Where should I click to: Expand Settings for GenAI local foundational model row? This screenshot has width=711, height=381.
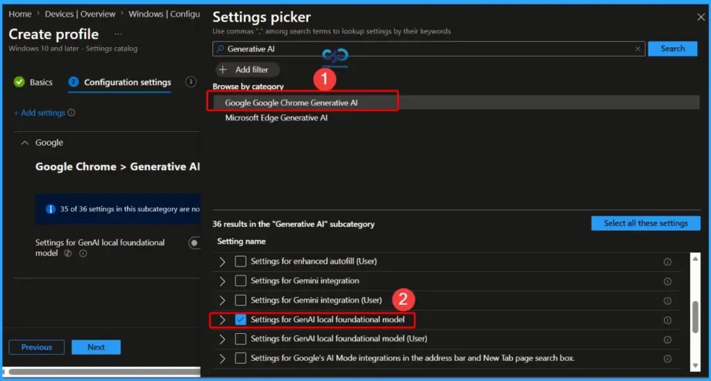click(x=222, y=321)
